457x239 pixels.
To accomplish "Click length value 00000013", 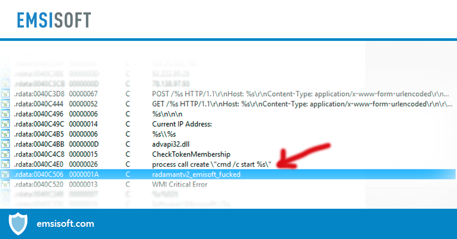I will pyautogui.click(x=83, y=184).
